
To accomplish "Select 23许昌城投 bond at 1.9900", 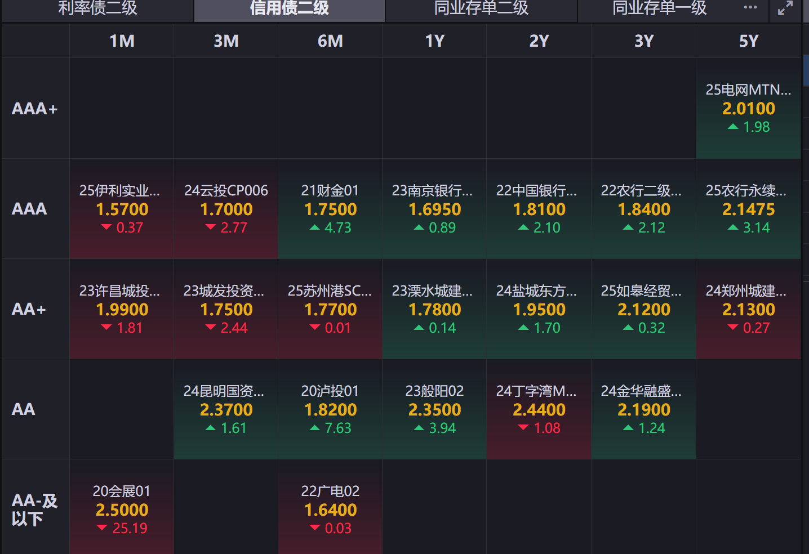I will [122, 309].
